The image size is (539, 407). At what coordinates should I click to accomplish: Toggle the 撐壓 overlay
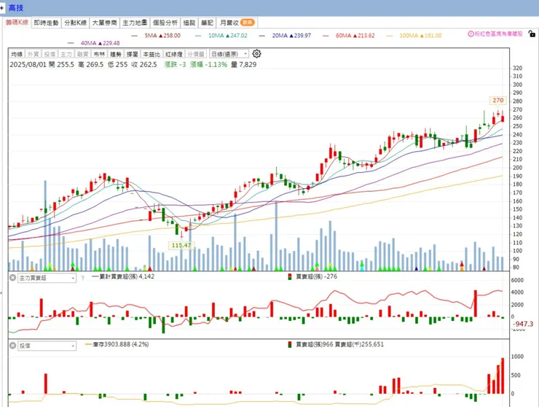coord(133,54)
